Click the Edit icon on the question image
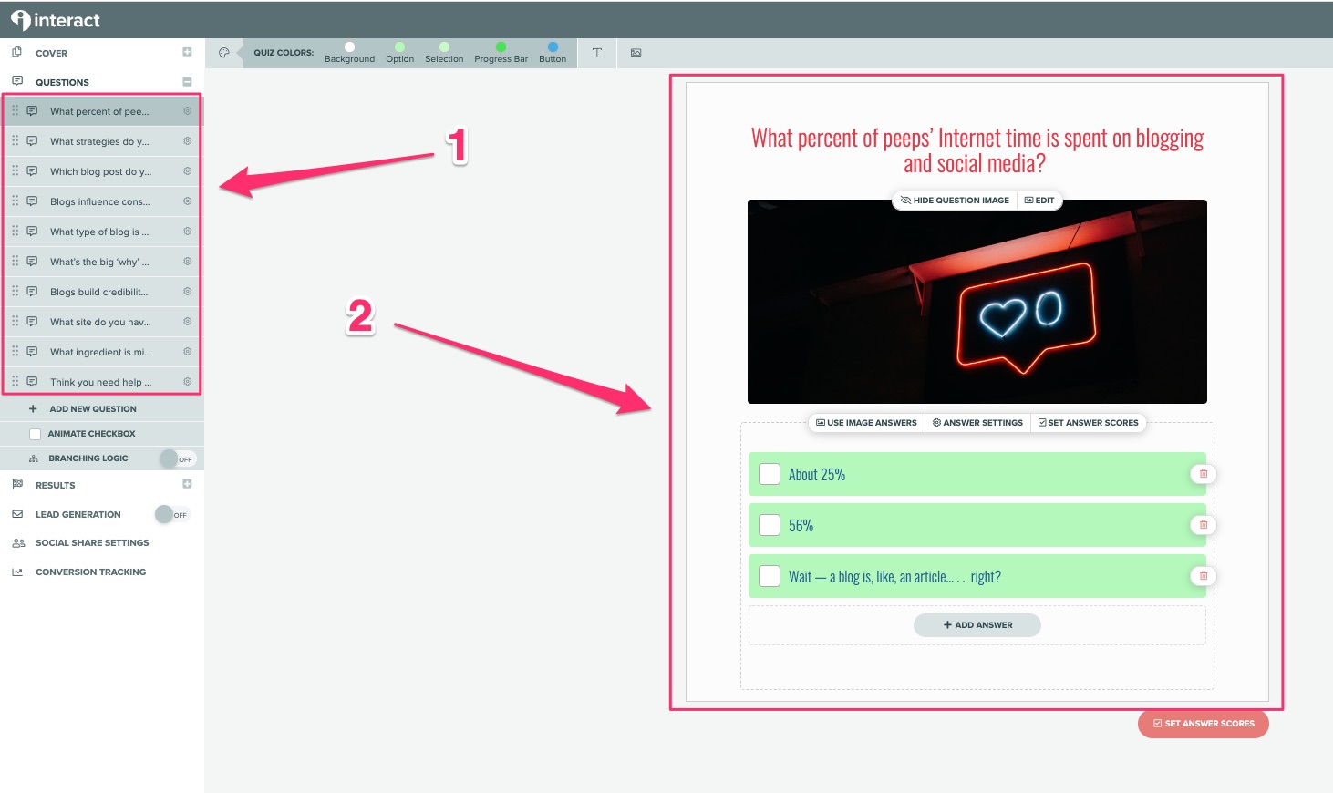This screenshot has width=1333, height=793. point(1039,200)
